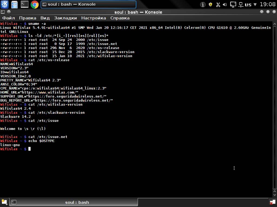The image size is (277, 207).
Task: Open the Закладки menu
Action: [x=65, y=18]
